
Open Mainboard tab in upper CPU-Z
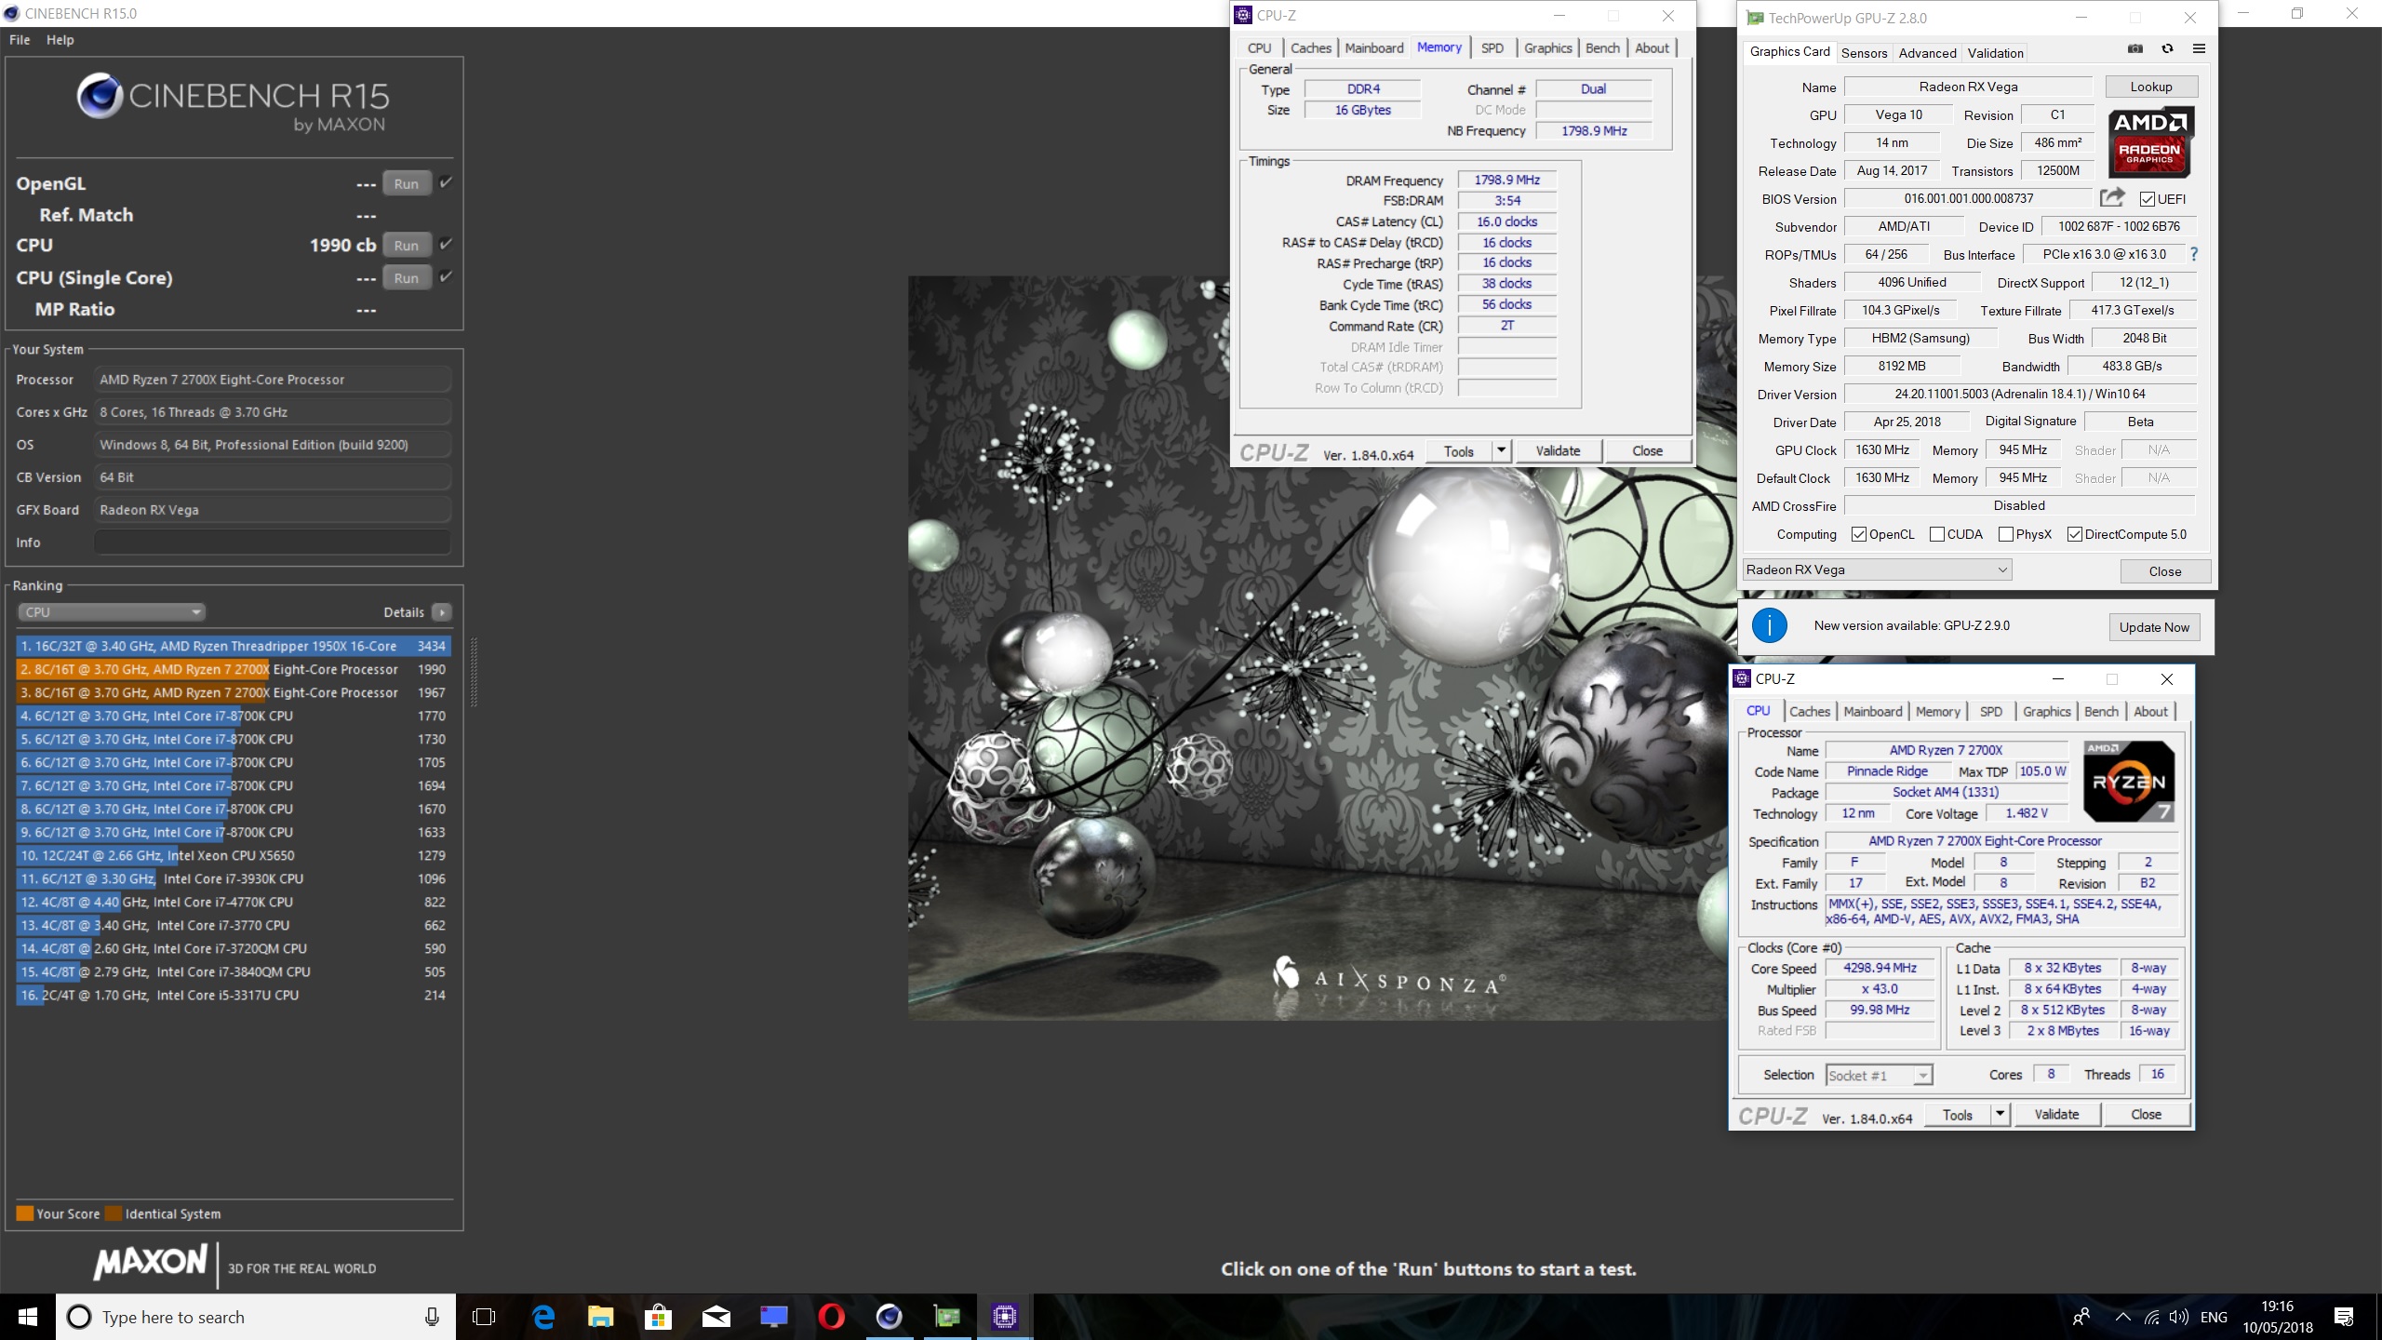[1374, 48]
